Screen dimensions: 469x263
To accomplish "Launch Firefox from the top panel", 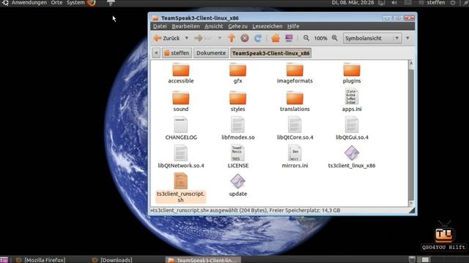I will (92, 3).
